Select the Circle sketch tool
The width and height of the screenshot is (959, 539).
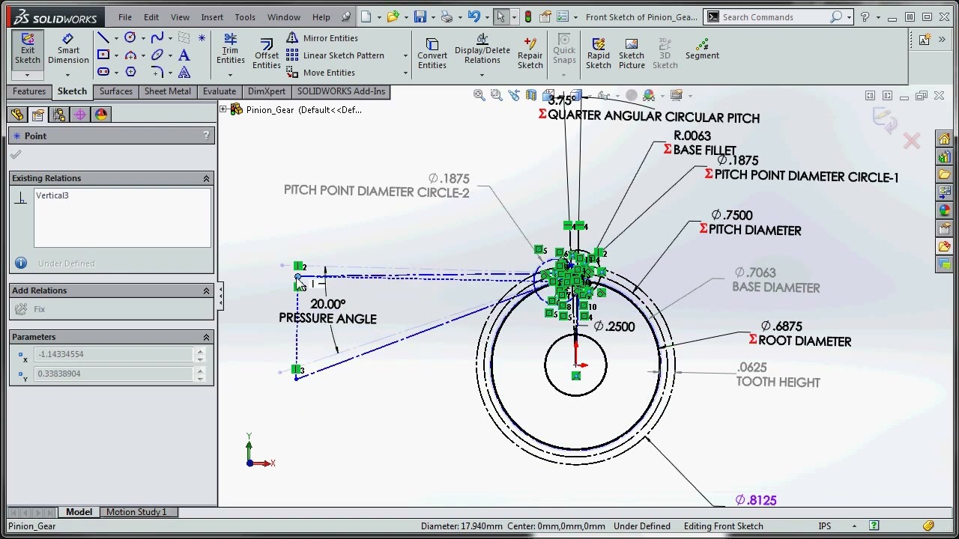click(130, 37)
